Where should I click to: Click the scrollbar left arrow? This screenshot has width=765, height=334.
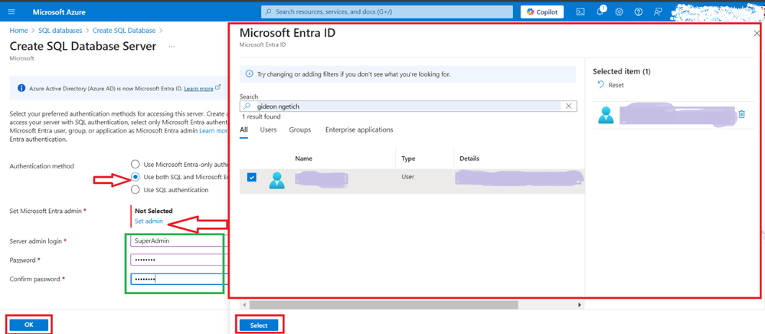click(x=244, y=305)
